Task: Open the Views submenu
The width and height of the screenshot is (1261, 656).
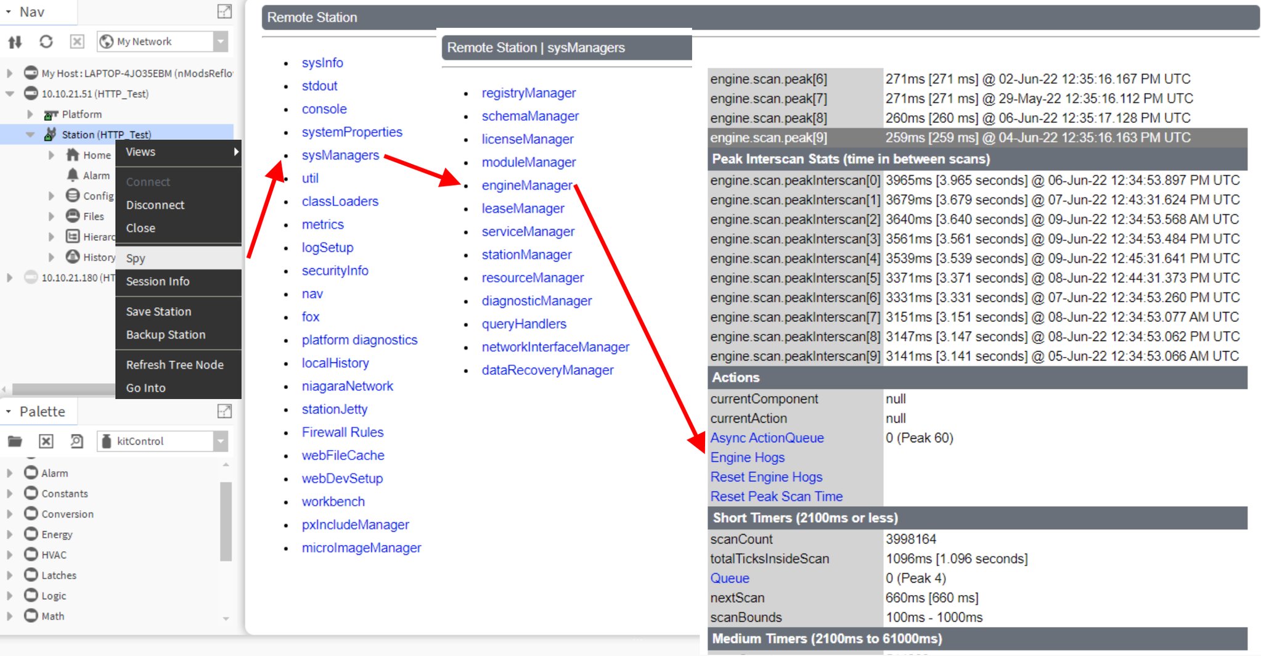Action: coord(139,152)
